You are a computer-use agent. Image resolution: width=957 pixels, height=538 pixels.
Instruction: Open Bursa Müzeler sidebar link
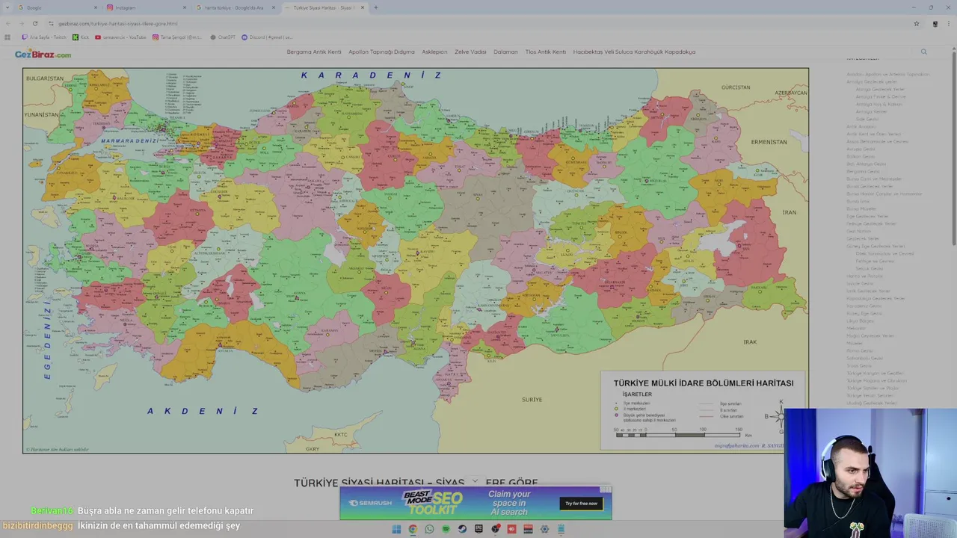click(x=861, y=208)
